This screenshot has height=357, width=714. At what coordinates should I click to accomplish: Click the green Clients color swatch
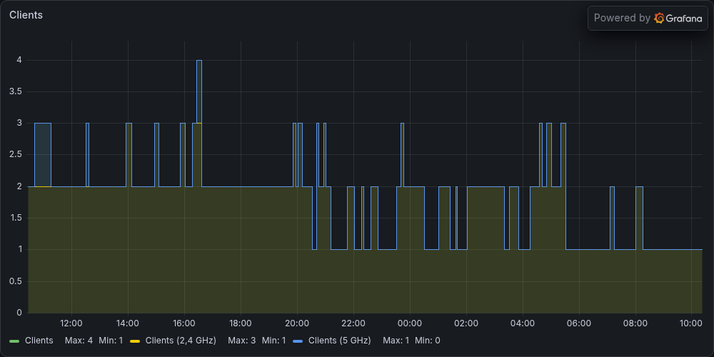pos(14,341)
